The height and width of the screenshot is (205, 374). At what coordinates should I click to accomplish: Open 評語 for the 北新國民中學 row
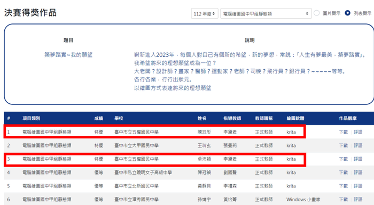[x=358, y=186]
